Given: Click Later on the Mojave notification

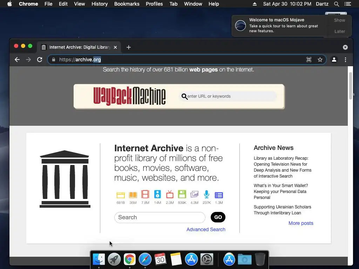Looking at the screenshot, I should pyautogui.click(x=339, y=31).
